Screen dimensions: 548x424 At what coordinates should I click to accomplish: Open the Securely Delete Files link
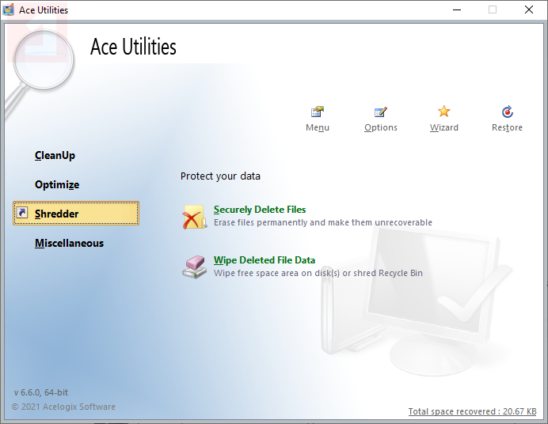260,210
